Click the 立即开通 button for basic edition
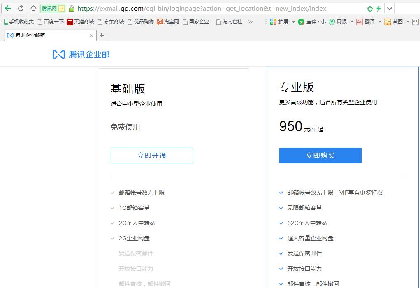This screenshot has height=288, width=420. pos(151,156)
